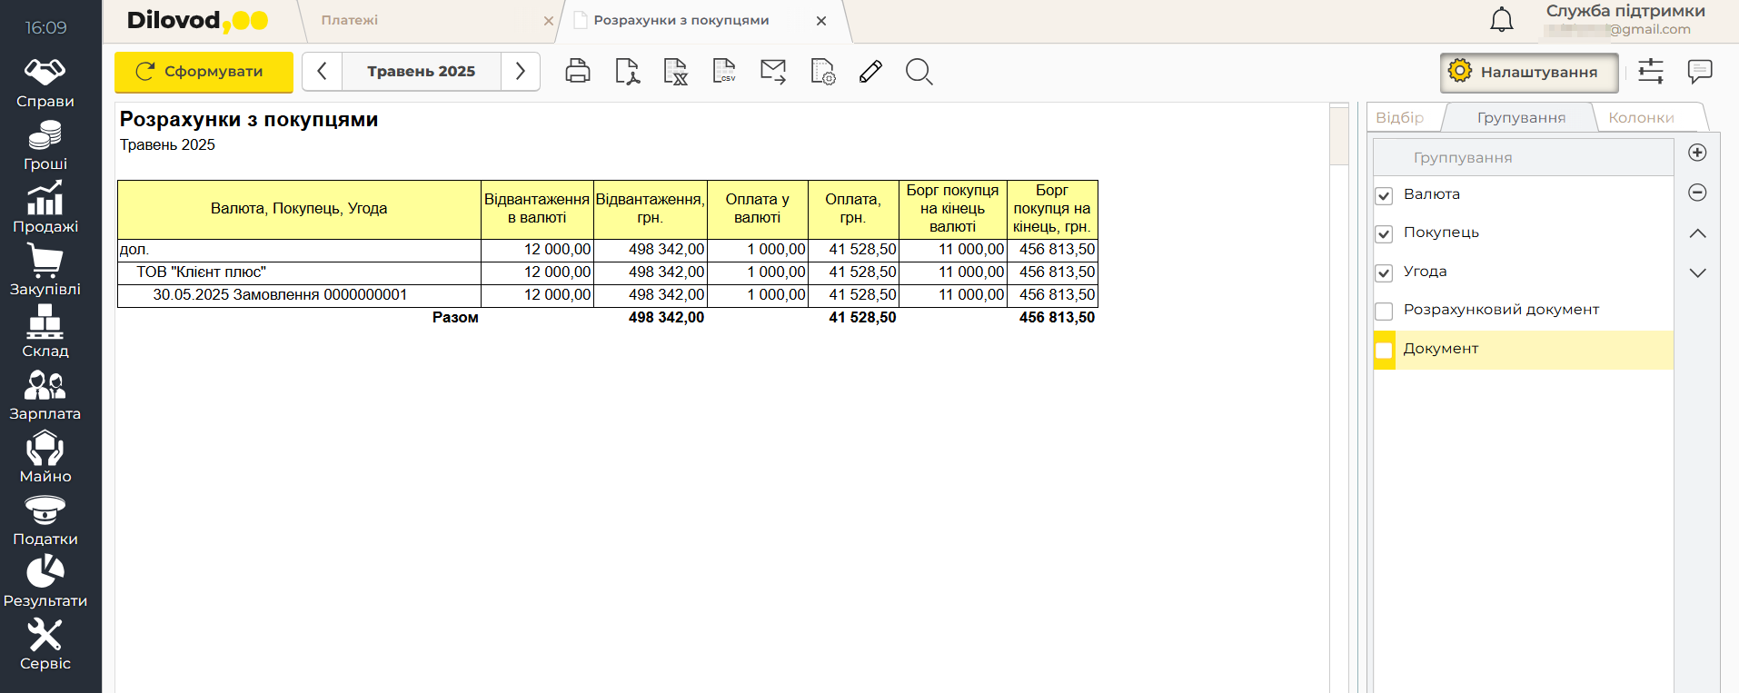
Task: Tick the Документ grouping checkbox
Action: pyautogui.click(x=1384, y=350)
